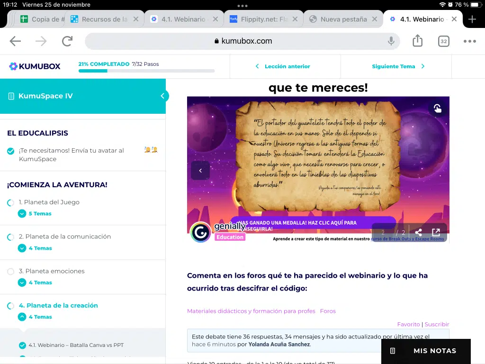The image size is (485, 364).
Task: Switch to the Recursos de la tab
Action: tap(104, 19)
